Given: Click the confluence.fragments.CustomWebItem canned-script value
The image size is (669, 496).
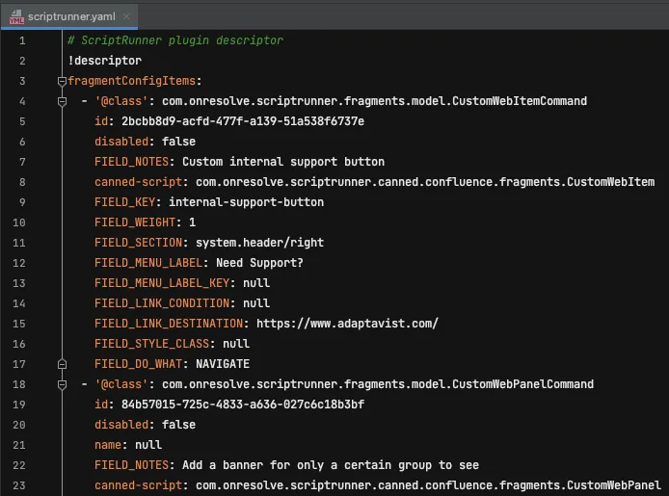Looking at the screenshot, I should click(x=425, y=182).
